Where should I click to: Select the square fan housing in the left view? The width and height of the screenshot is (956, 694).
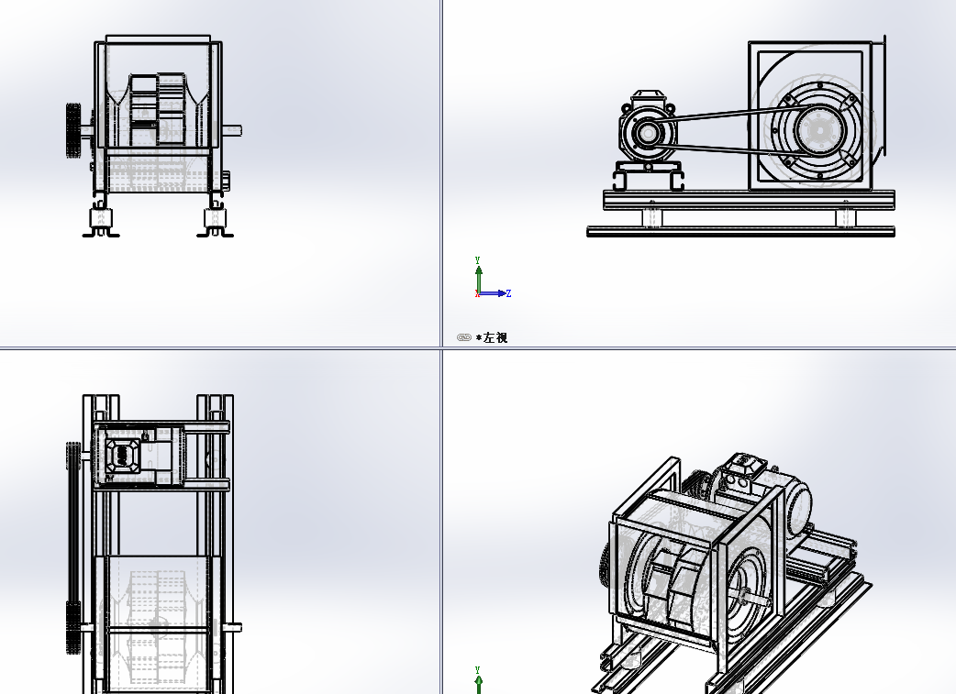coord(811,116)
